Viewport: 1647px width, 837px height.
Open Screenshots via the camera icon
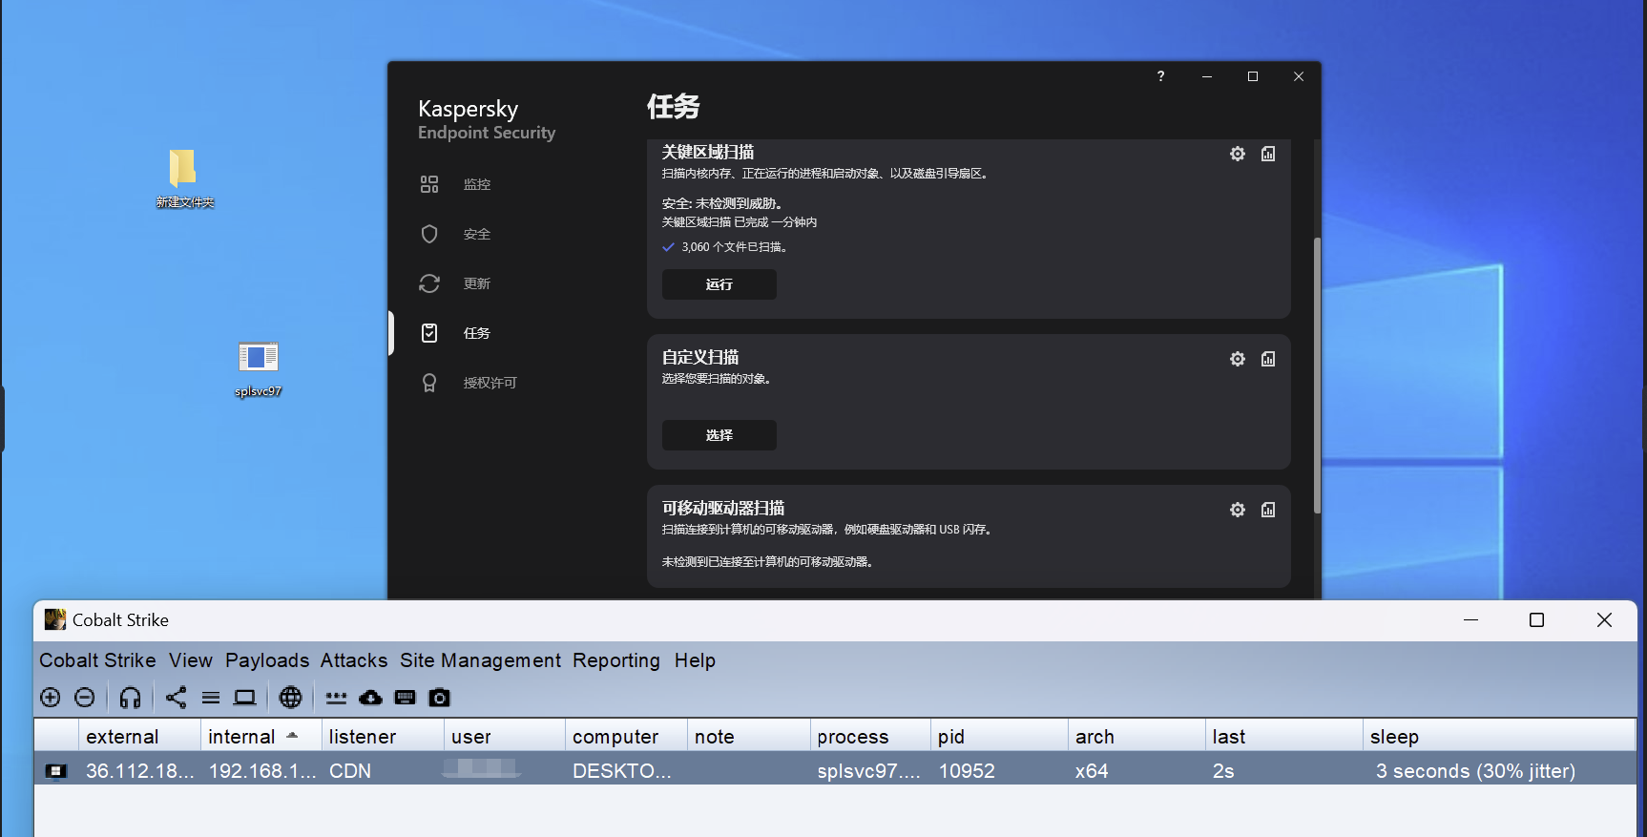pyautogui.click(x=439, y=698)
